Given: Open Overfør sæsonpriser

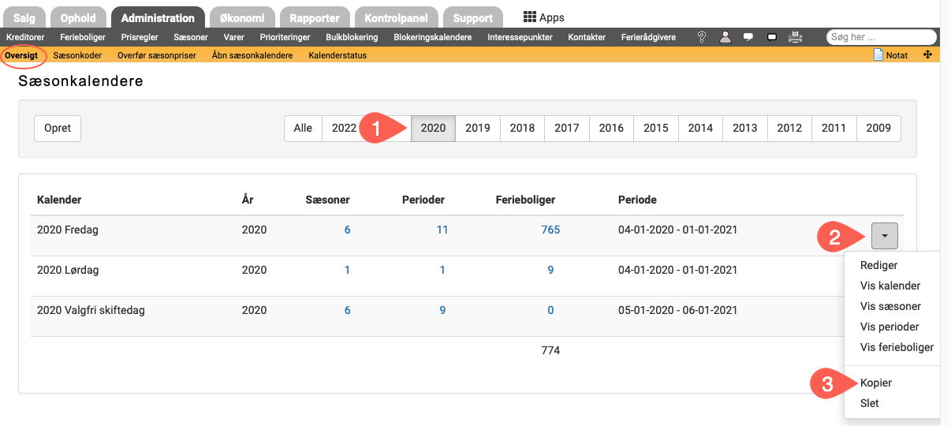Looking at the screenshot, I should [156, 55].
